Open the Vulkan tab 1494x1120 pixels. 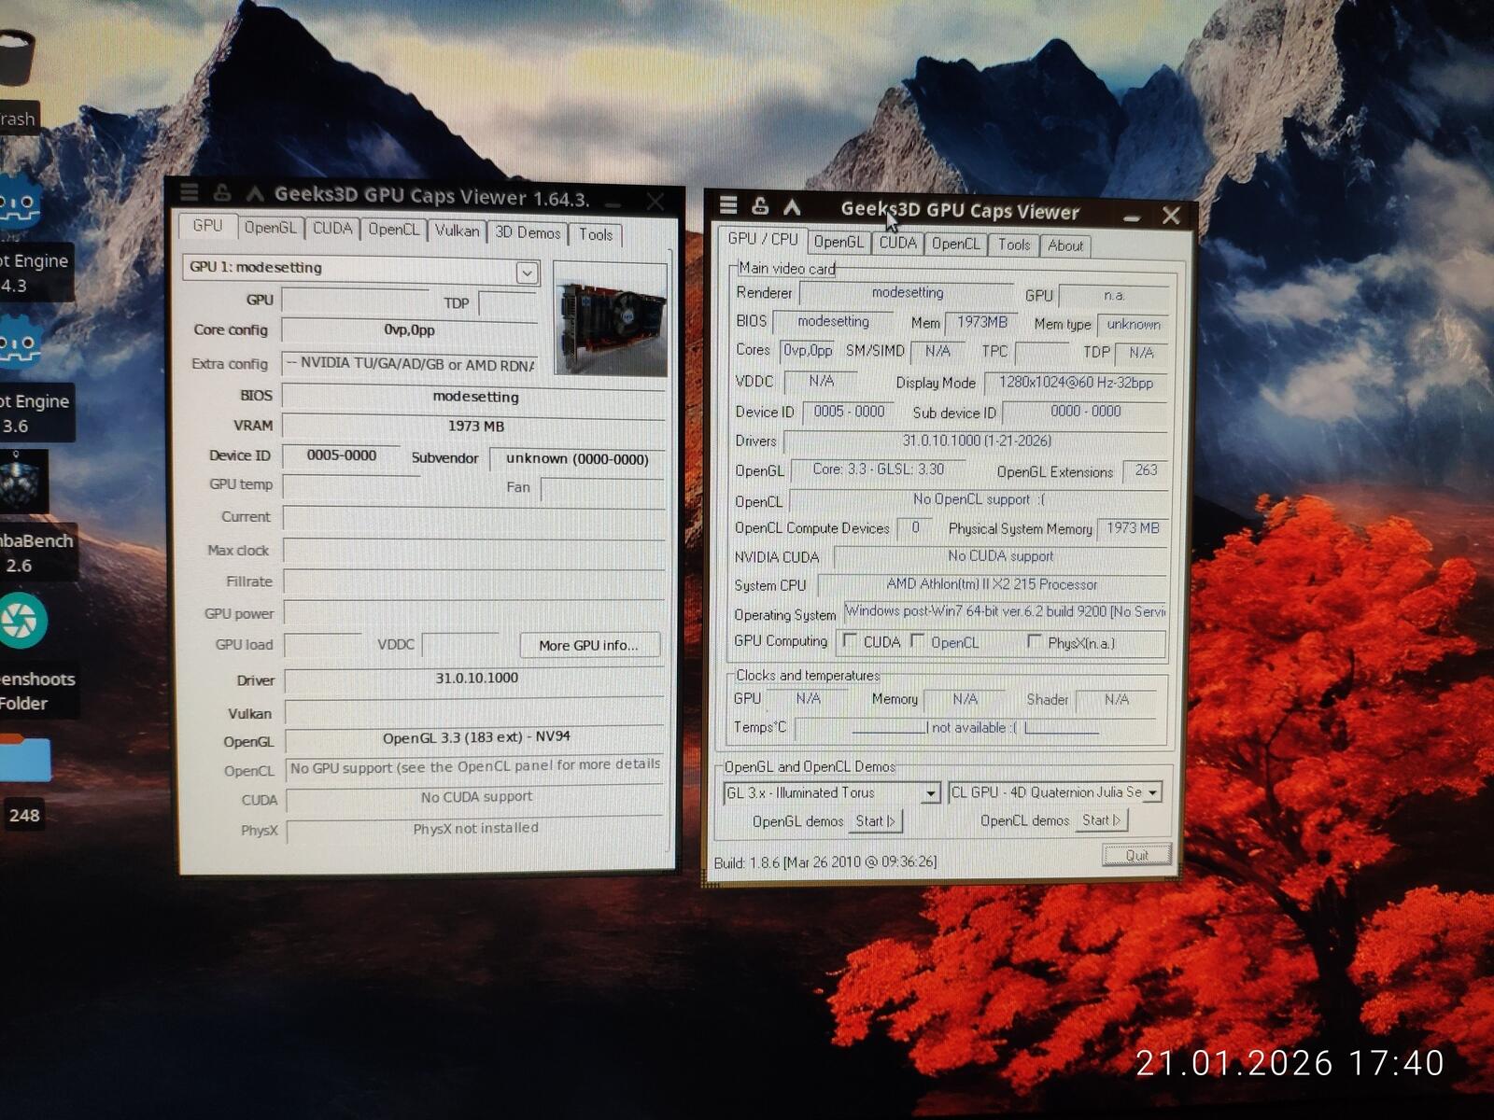tap(457, 231)
